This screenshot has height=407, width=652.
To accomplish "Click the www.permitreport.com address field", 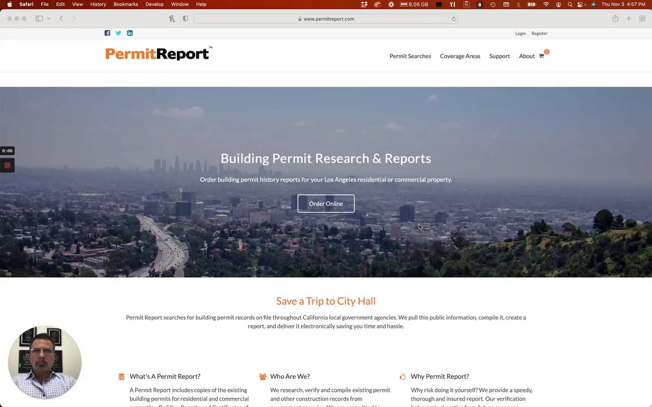I will (x=325, y=19).
